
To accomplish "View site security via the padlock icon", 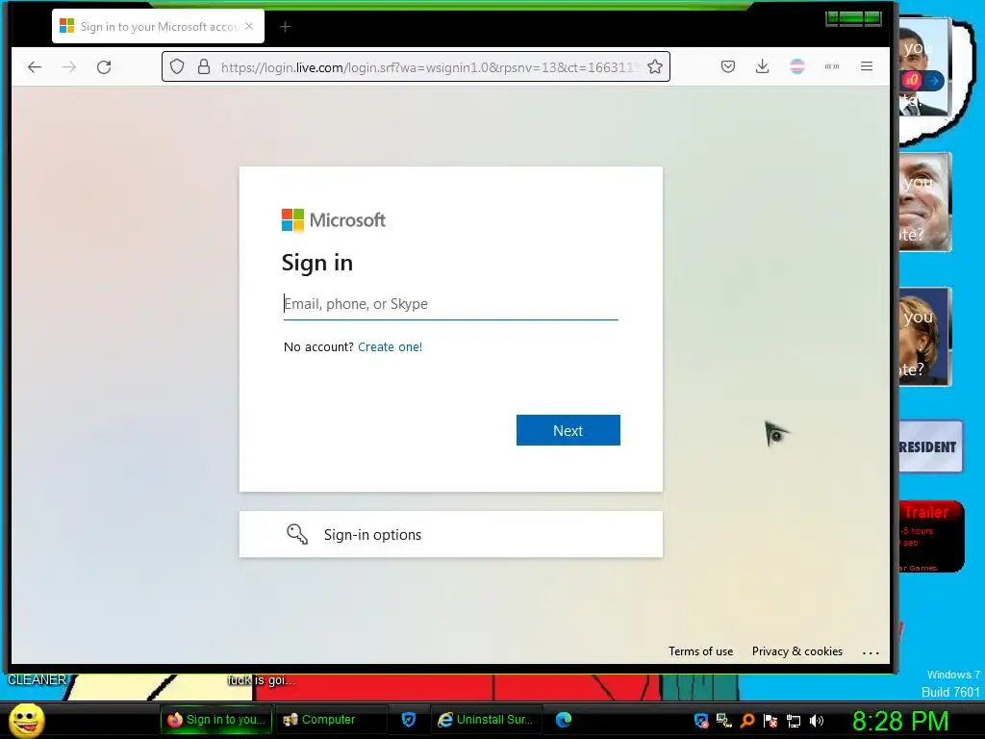I will pyautogui.click(x=204, y=66).
